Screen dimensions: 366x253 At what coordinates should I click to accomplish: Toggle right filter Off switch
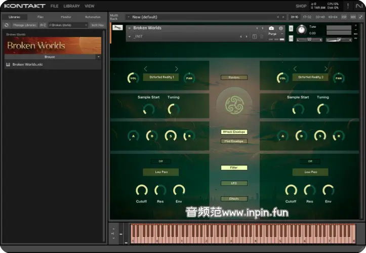click(310, 161)
